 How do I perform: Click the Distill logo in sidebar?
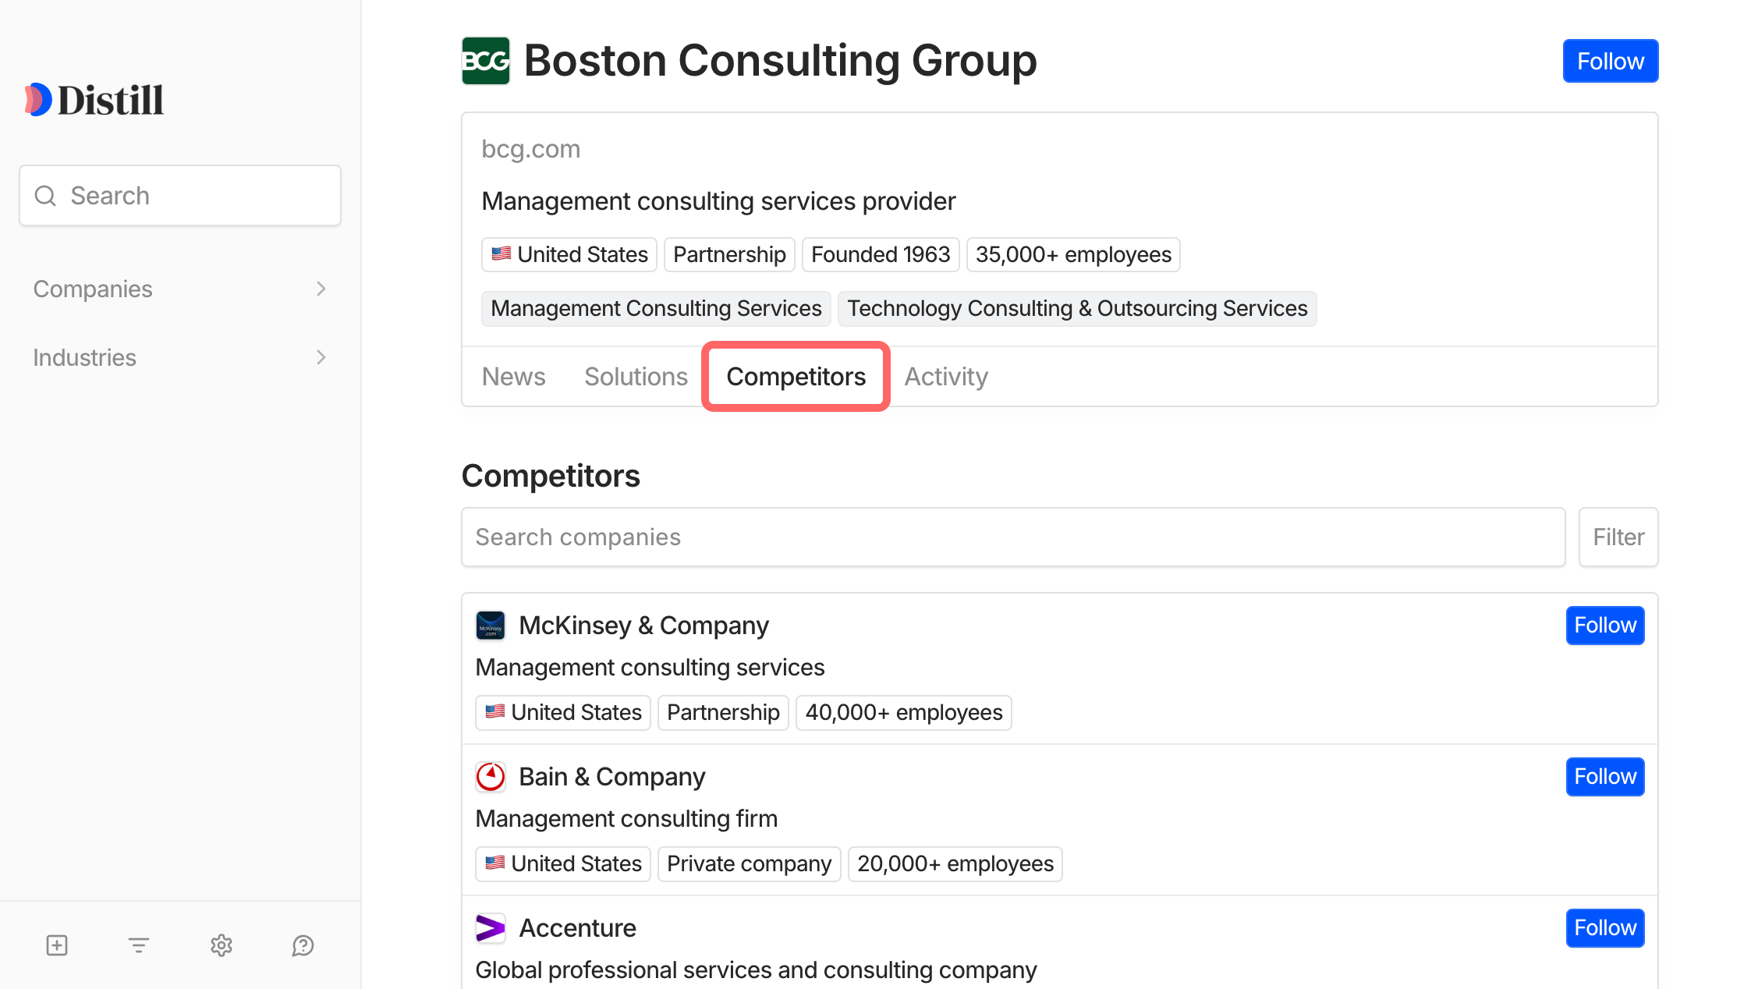coord(94,100)
